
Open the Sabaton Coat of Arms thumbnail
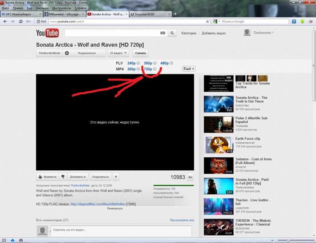[219, 166]
